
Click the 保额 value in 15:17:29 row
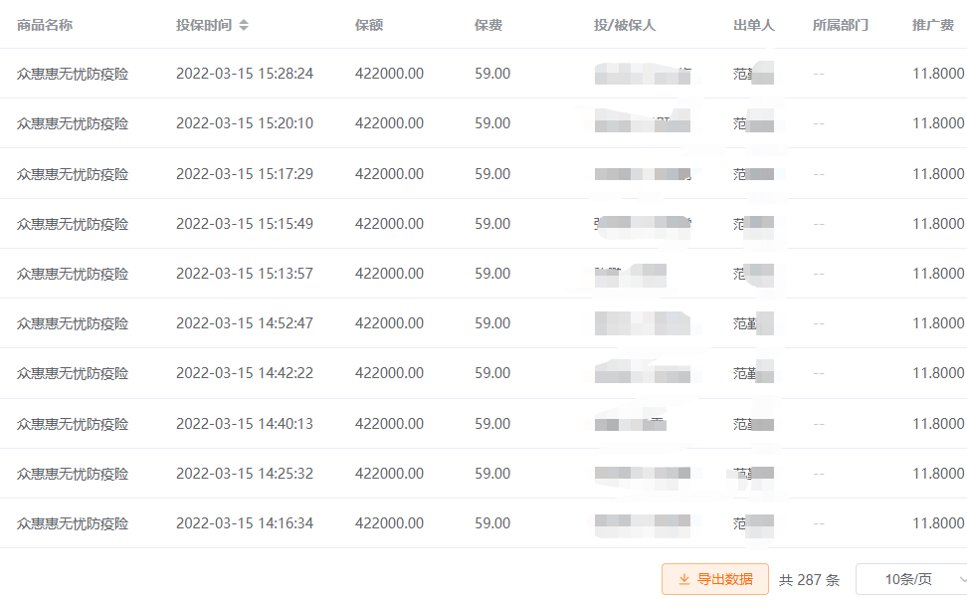coord(389,174)
